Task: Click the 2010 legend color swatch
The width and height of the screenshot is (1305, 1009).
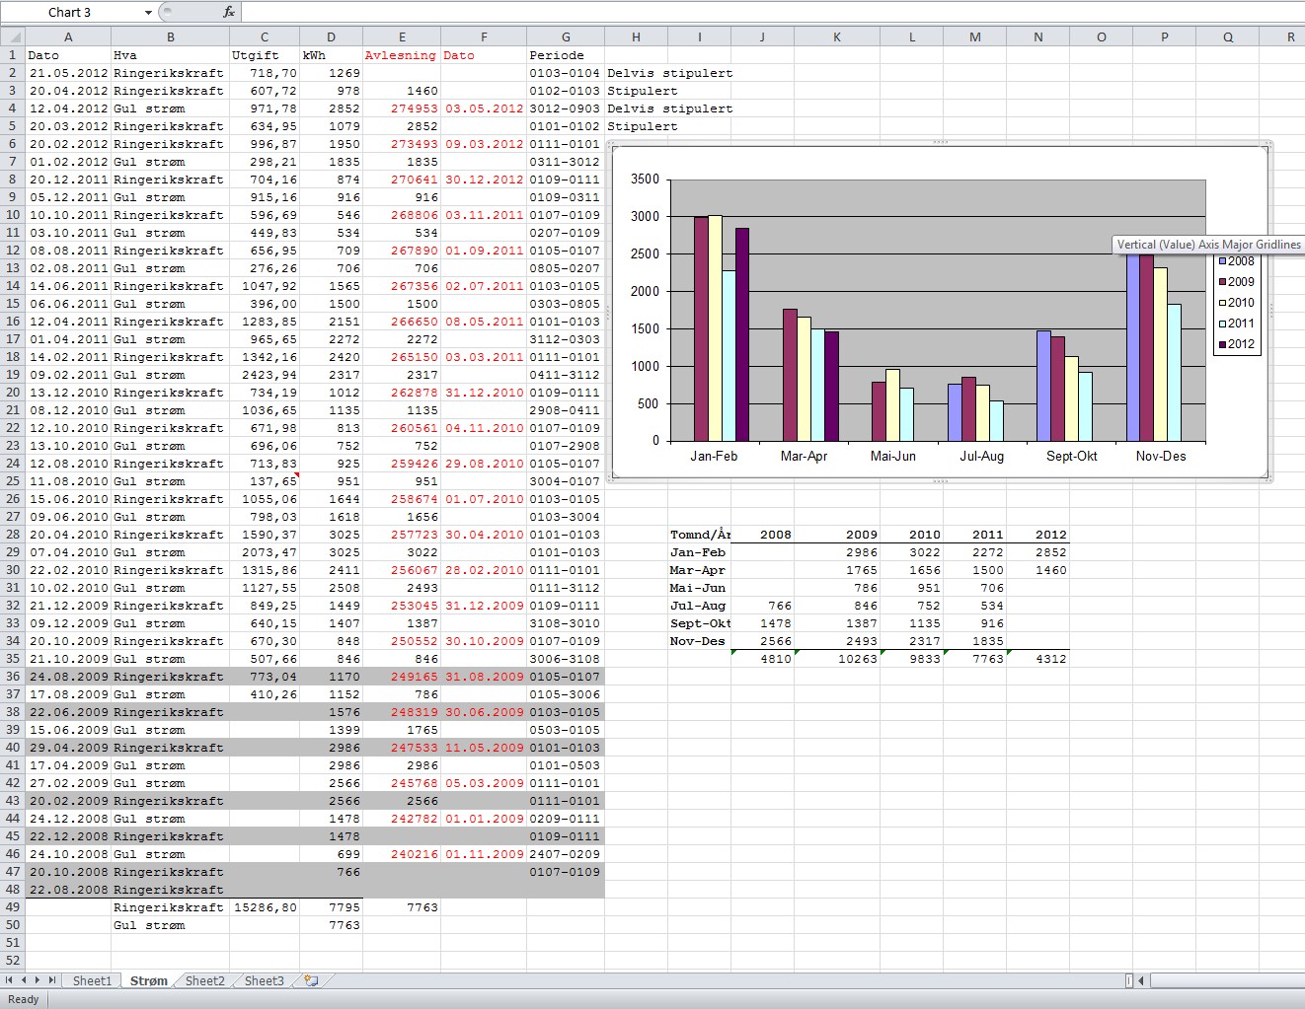Action: (1222, 303)
